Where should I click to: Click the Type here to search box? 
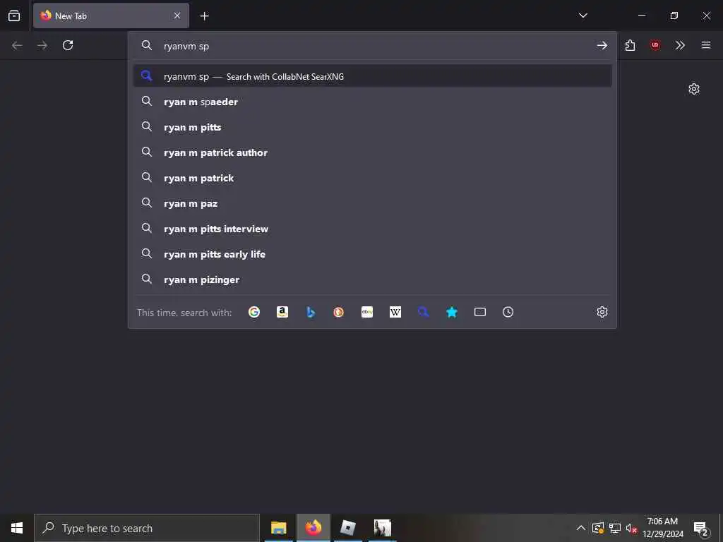tap(147, 528)
